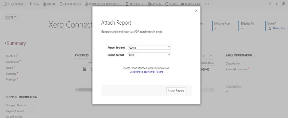Screen dimensions: 288x118
Task: Click the Share toolbar icon
Action: coord(167,4)
